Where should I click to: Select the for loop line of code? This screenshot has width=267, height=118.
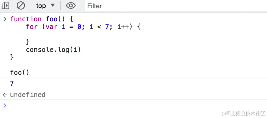(x=83, y=27)
